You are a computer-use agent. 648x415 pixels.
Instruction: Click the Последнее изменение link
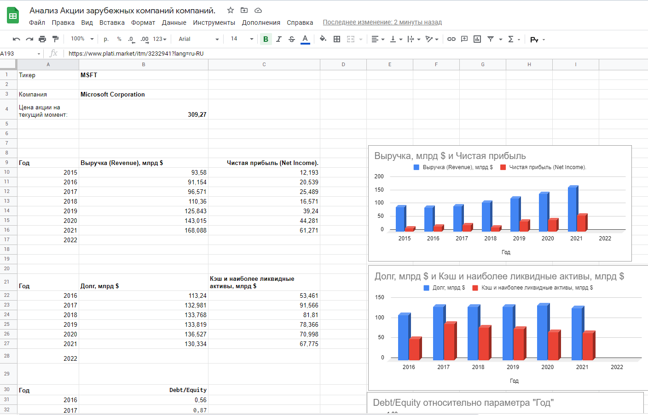(382, 22)
